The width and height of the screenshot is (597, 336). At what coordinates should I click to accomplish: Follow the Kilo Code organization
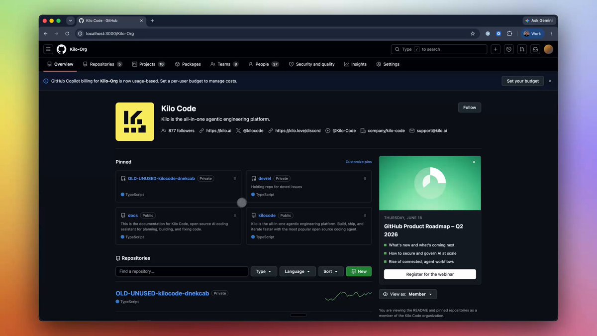[x=470, y=108]
